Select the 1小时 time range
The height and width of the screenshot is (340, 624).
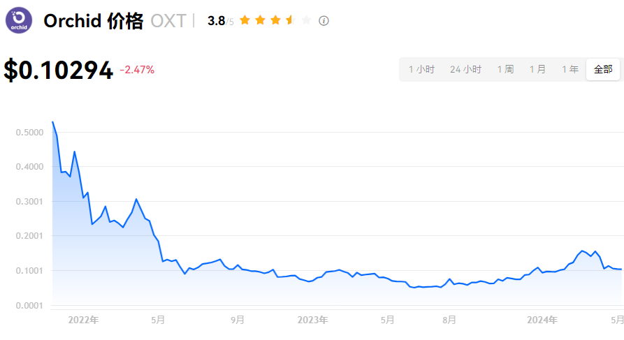(x=421, y=70)
